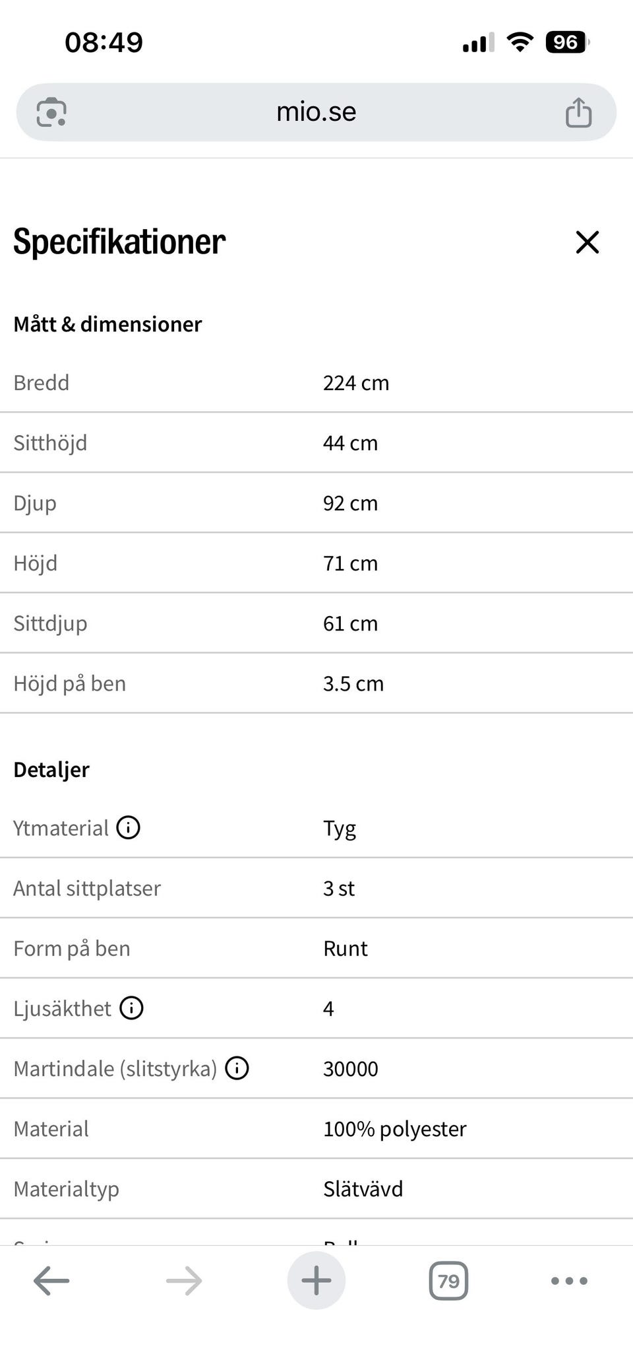The height and width of the screenshot is (1372, 633).
Task: Tap the battery indicator in status bar
Action: click(567, 42)
